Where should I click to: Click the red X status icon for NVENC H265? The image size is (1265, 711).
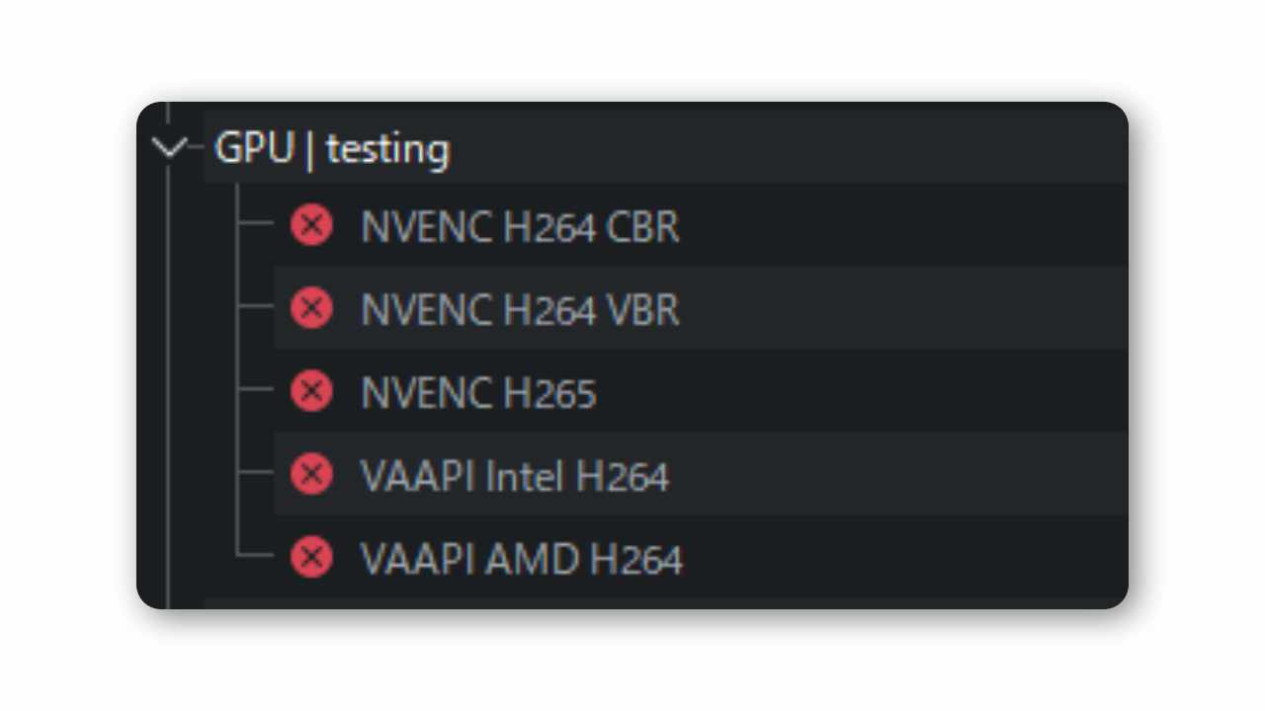[311, 392]
